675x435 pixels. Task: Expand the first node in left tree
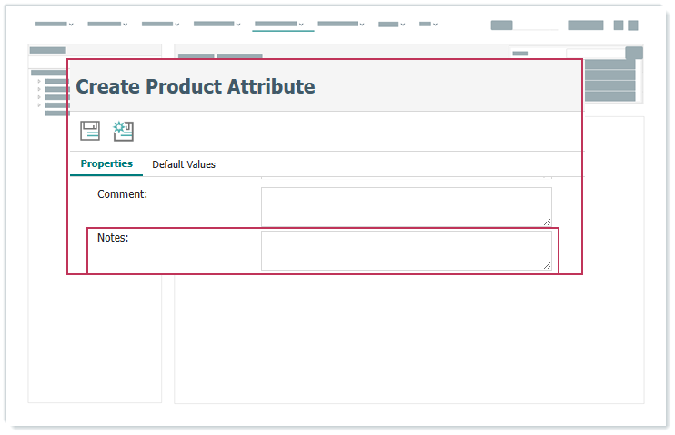39,81
